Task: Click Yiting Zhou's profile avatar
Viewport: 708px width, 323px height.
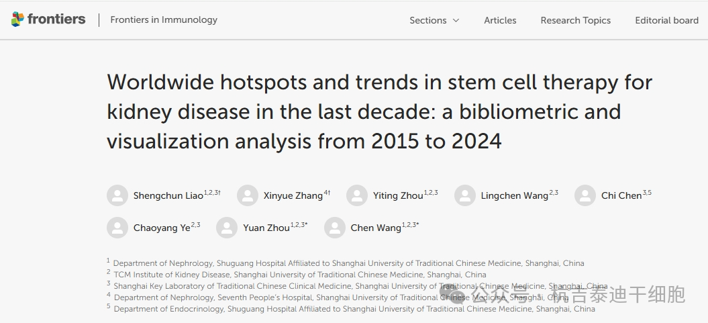Action: [357, 195]
